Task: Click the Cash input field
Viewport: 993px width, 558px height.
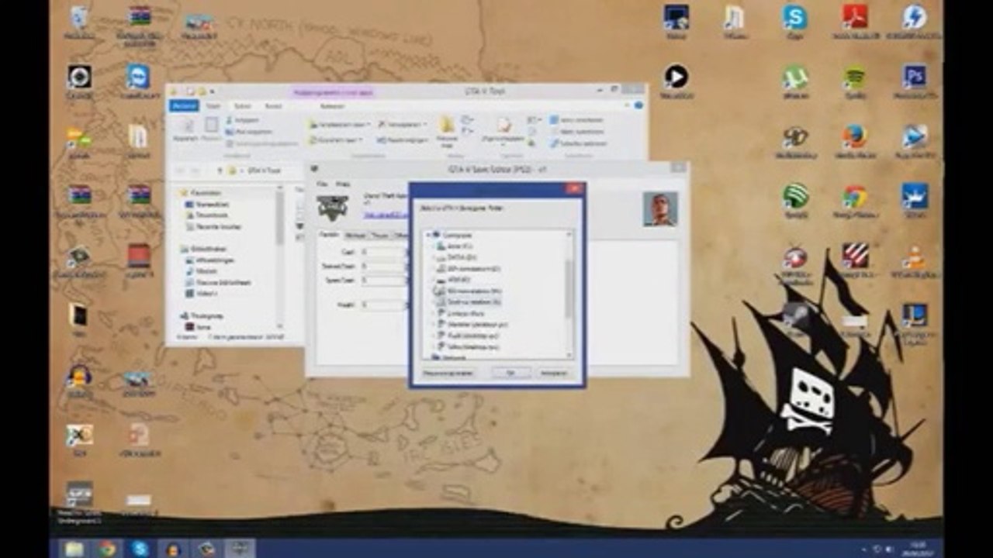Action: (x=383, y=252)
